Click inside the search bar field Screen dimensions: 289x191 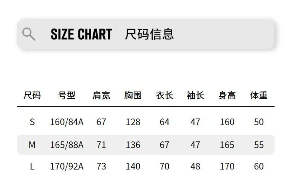point(223,34)
